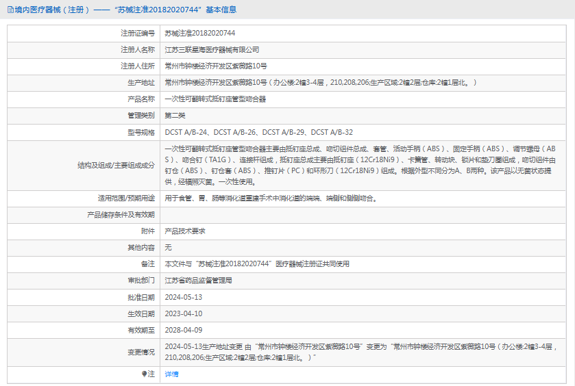Click the 产品储存条件及有效期 label
This screenshot has width=575, height=386.
pos(121,215)
